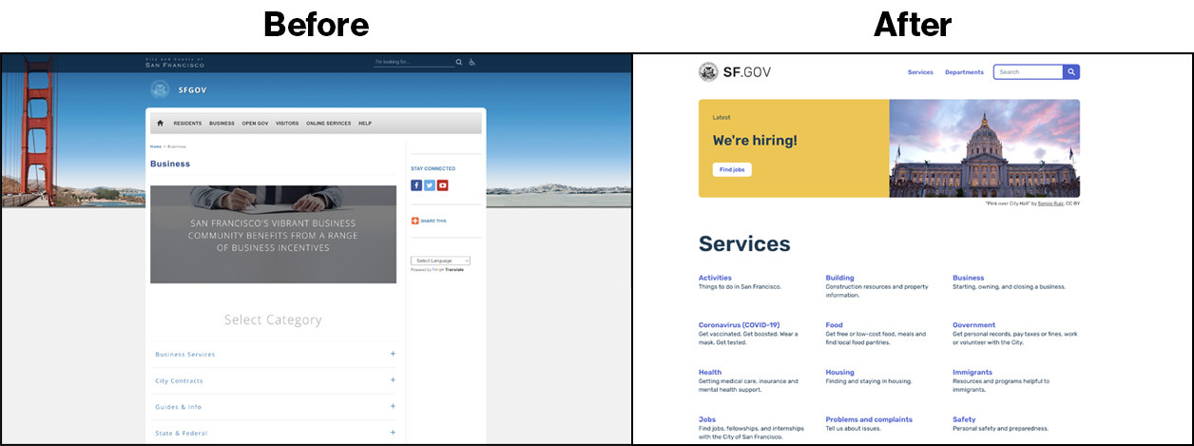Open the YouTube icon under Stay Connected
Viewport: 1194px width, 446px height.
click(443, 185)
